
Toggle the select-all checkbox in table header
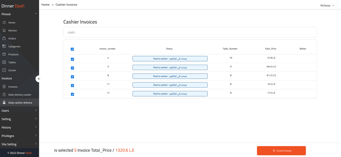point(72,49)
